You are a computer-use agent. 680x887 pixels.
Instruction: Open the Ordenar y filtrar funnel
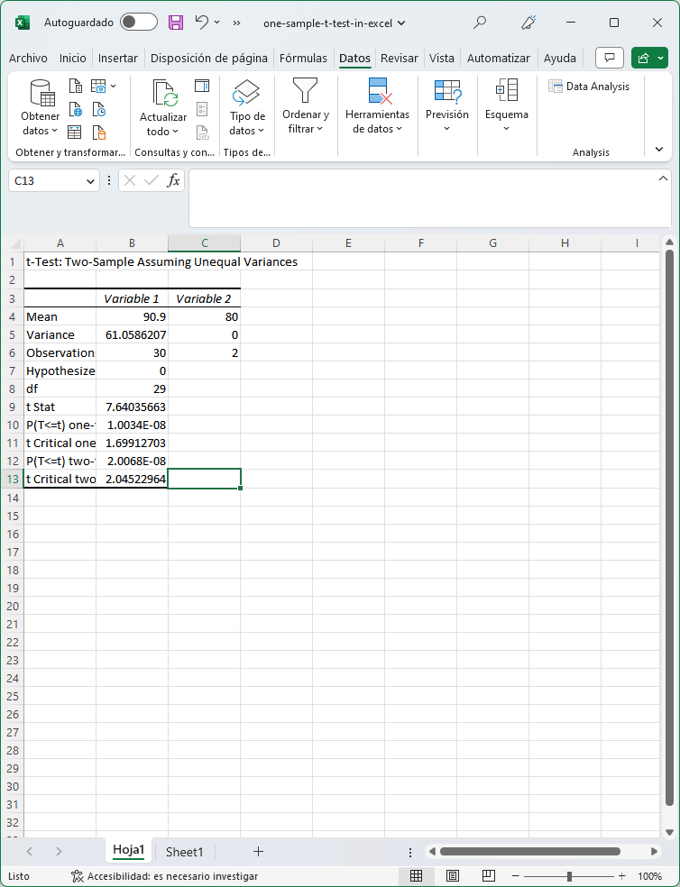click(x=306, y=91)
